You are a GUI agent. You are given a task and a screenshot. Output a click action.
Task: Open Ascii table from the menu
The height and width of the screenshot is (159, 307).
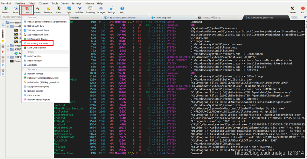click(x=45, y=65)
